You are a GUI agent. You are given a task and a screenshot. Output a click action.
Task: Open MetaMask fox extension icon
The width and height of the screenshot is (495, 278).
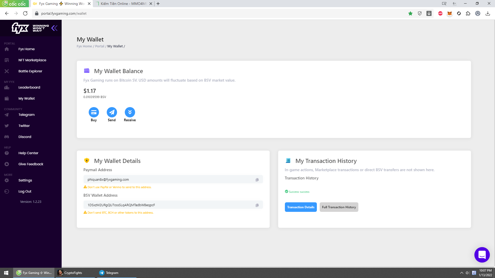[x=449, y=13]
